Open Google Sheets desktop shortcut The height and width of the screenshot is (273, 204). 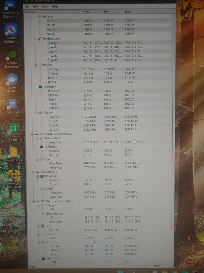(13, 132)
